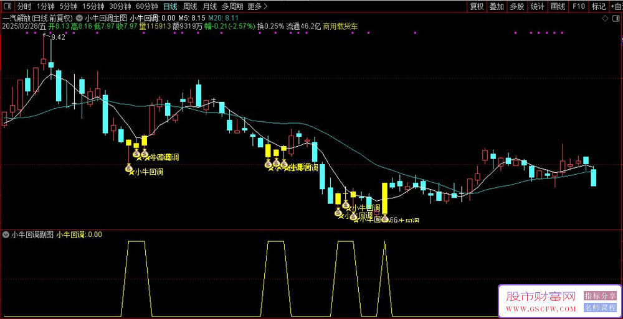623x319 pixels.
Task: Open the F10 company info
Action: coord(579,6)
